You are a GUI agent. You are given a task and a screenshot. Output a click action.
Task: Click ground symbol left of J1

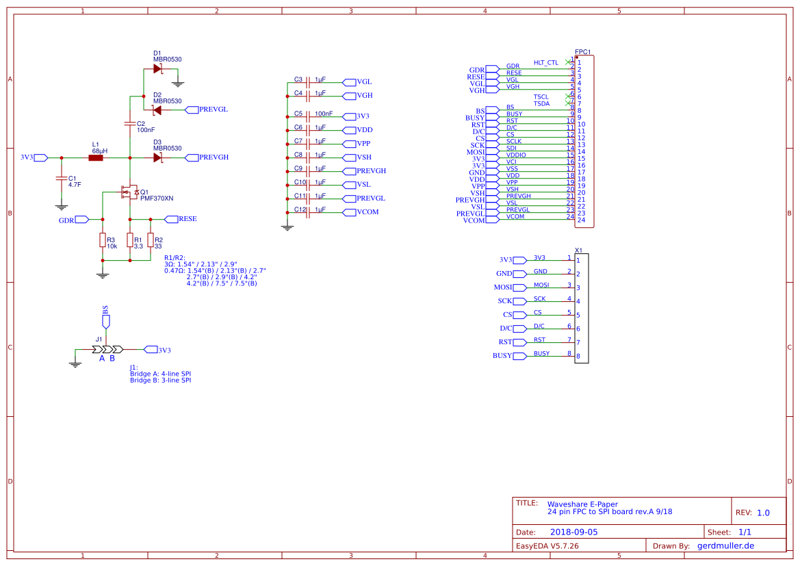75,364
